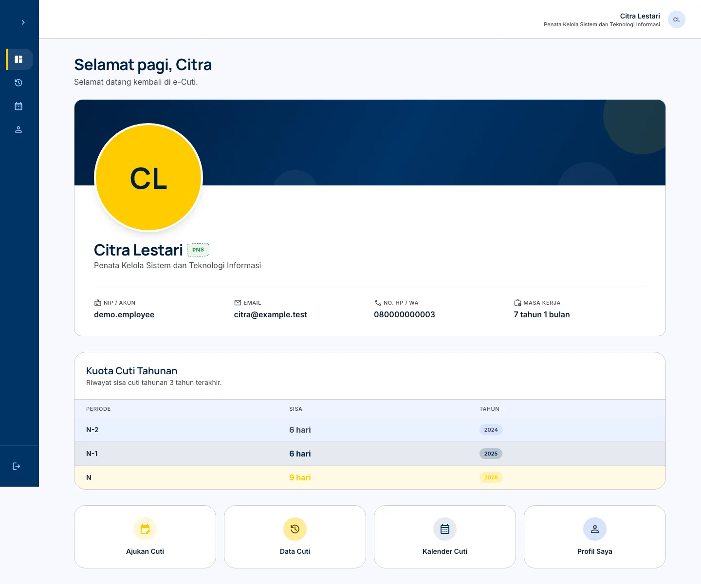Click the CL avatar in the top header

677,19
